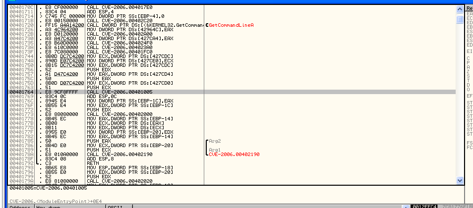Select MOV EDX,DWORD PTR DS:[427CDC] instruction
The width and height of the screenshot is (473, 208).
(x=130, y=65)
